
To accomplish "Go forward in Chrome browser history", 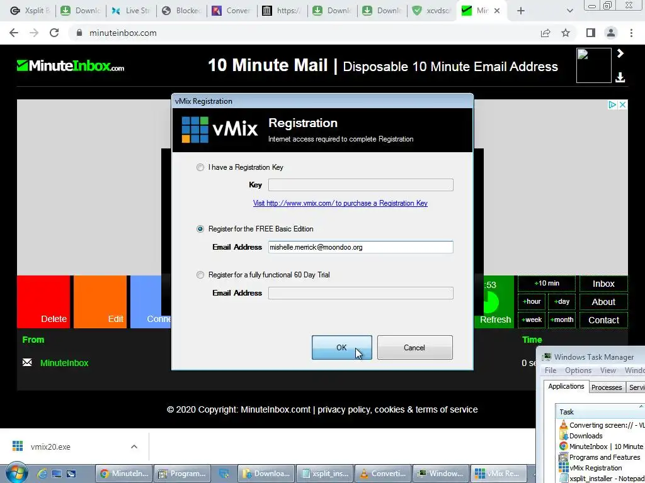I will [x=34, y=33].
